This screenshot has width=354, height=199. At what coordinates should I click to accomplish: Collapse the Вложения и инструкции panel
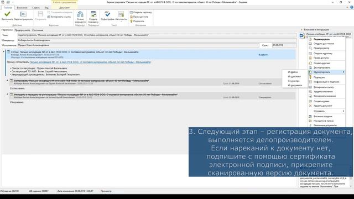[x=301, y=29]
